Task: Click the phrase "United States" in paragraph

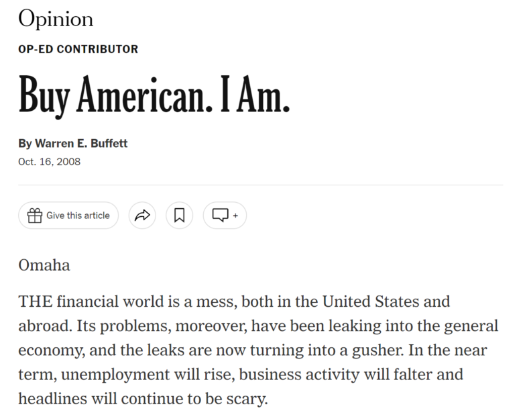Action: 371,302
